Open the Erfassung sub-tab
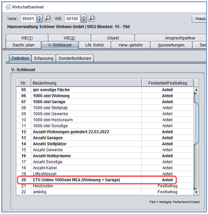The height and width of the screenshot is (214, 208). click(44, 58)
